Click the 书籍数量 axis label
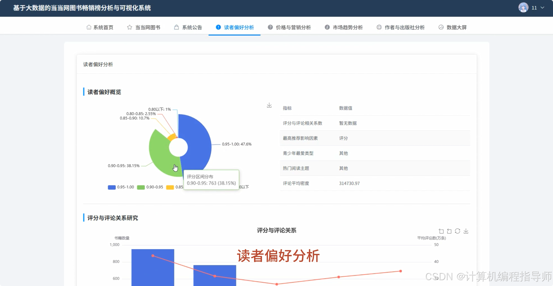 pyautogui.click(x=122, y=238)
